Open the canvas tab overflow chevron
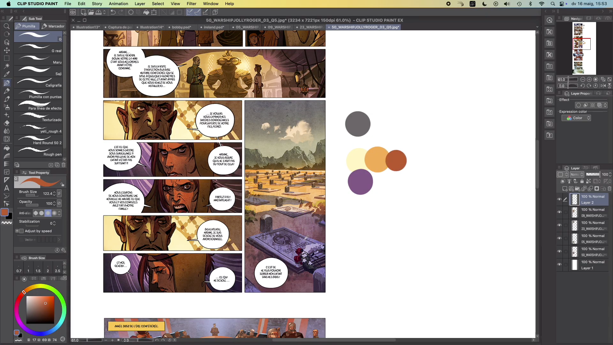 (x=537, y=27)
